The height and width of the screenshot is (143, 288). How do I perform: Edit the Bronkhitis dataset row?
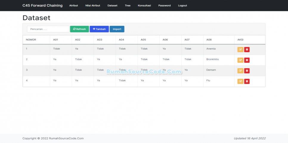[240, 60]
